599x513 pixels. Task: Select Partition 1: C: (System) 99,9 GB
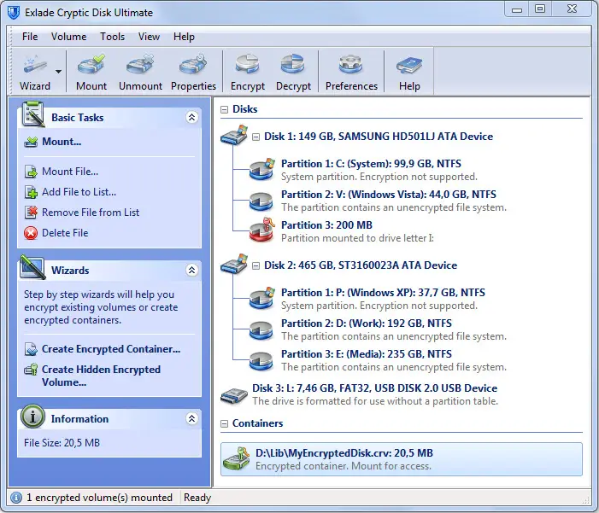379,170
